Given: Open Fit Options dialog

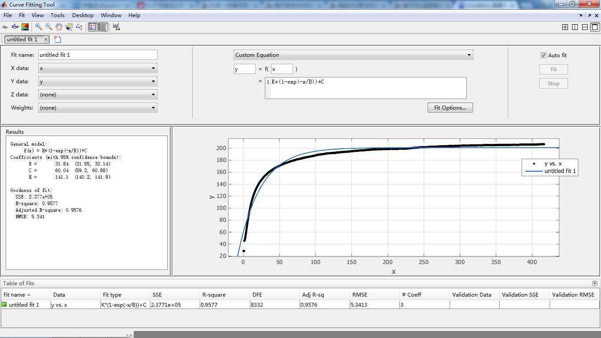Looking at the screenshot, I should [x=450, y=108].
